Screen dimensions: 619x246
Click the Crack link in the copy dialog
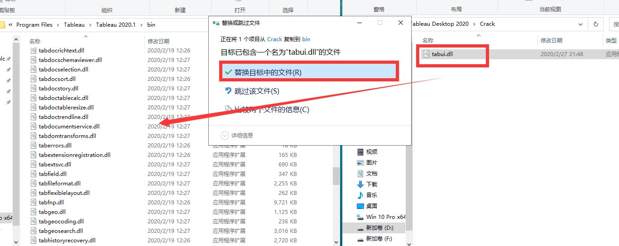click(x=274, y=39)
